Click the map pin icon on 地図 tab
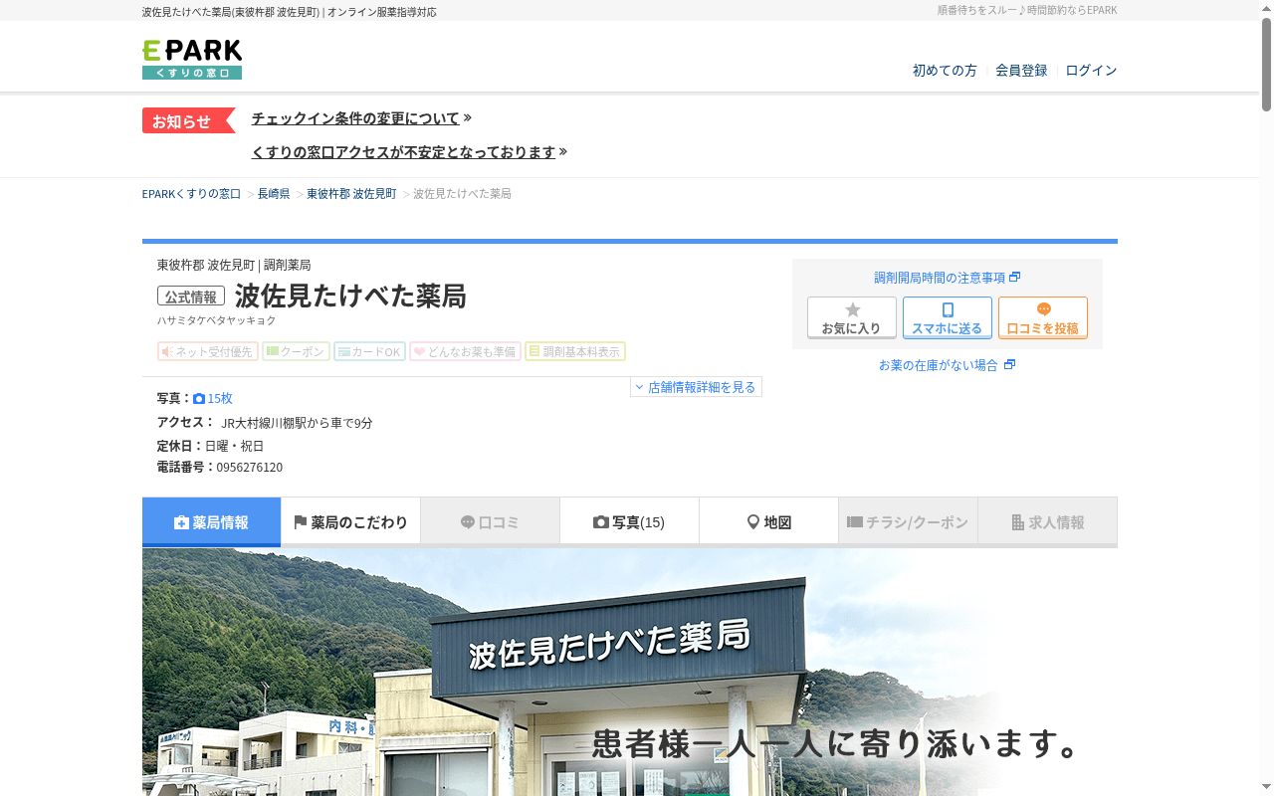The width and height of the screenshot is (1274, 796). 753,522
